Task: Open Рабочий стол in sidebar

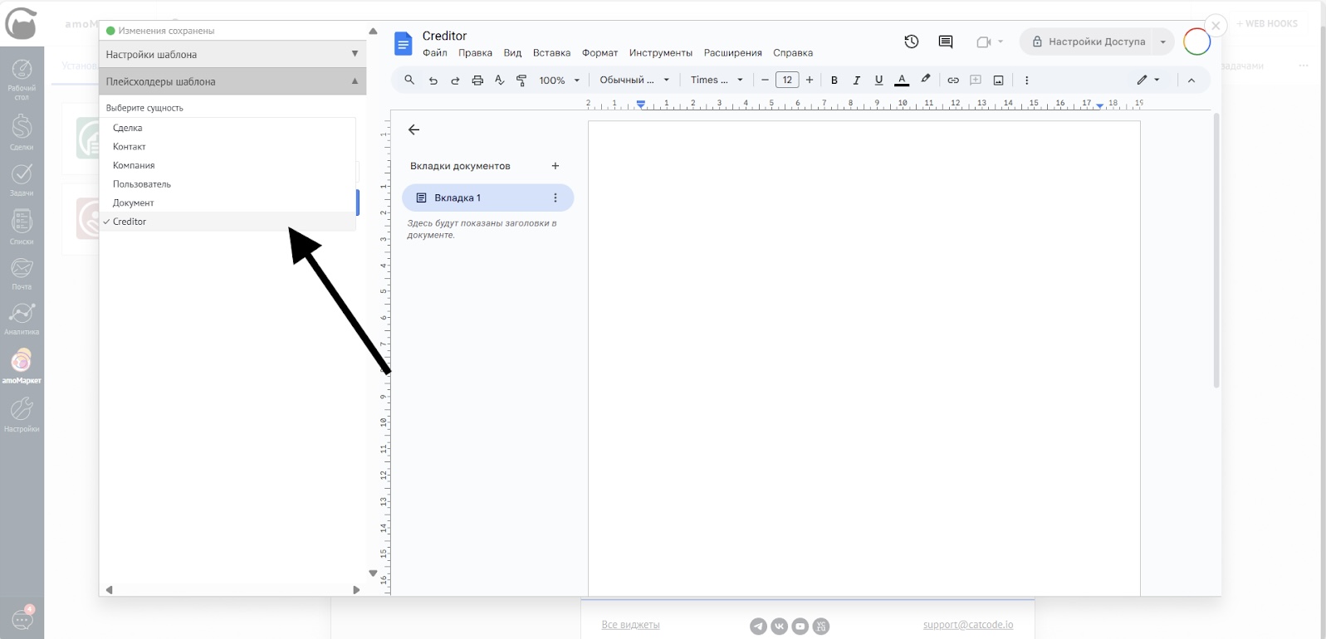Action: coord(22,80)
